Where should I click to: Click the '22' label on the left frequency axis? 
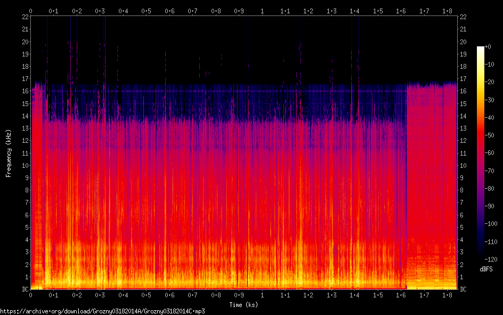click(26, 17)
